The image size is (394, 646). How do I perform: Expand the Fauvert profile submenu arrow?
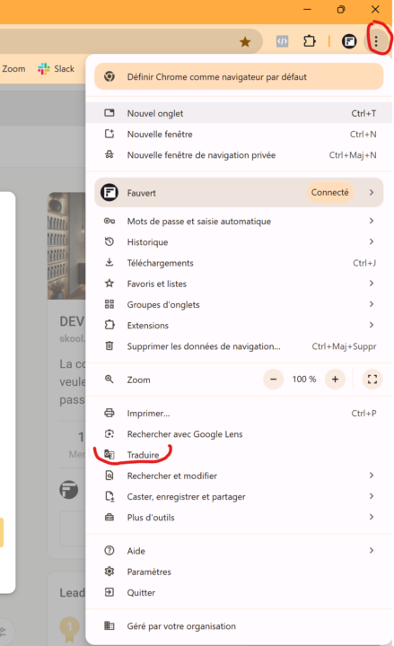[372, 192]
